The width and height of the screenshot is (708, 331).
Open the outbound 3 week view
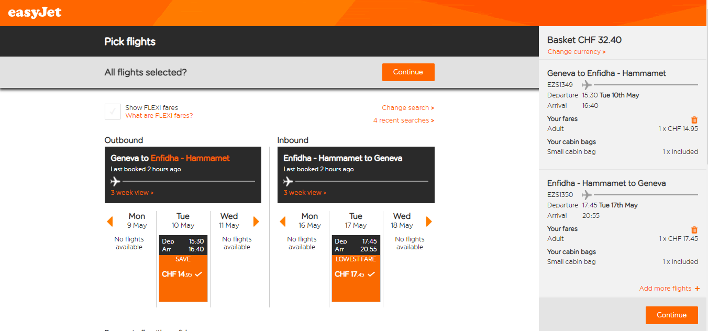click(x=132, y=193)
